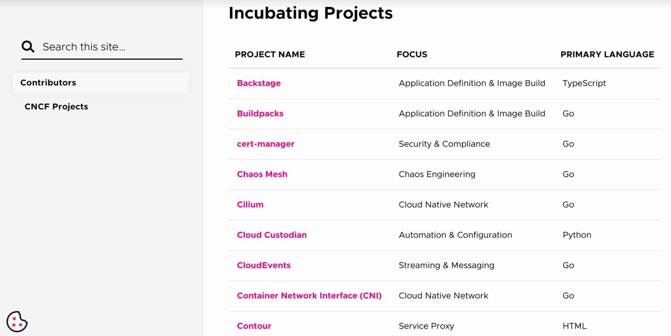
Task: Open the Cilium project page
Action: point(250,205)
